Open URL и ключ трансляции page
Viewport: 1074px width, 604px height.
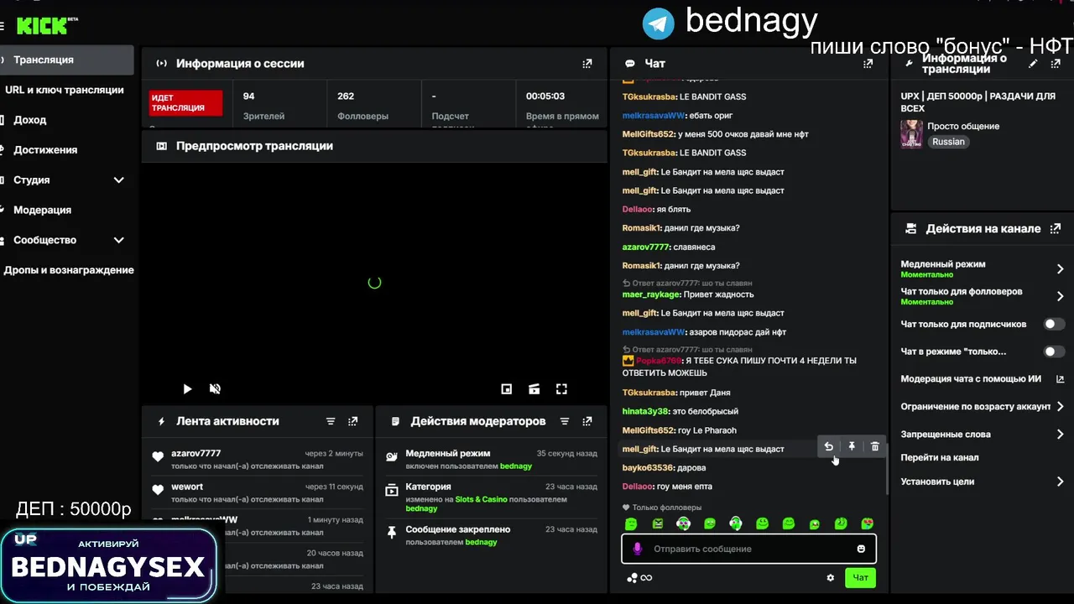(65, 90)
